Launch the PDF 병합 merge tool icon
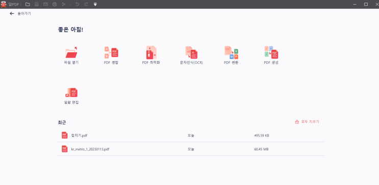The image size is (379, 185). [x=111, y=52]
